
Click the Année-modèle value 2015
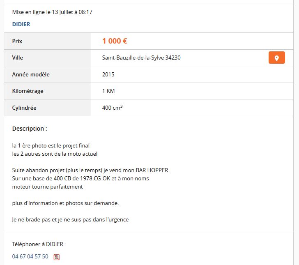click(108, 74)
